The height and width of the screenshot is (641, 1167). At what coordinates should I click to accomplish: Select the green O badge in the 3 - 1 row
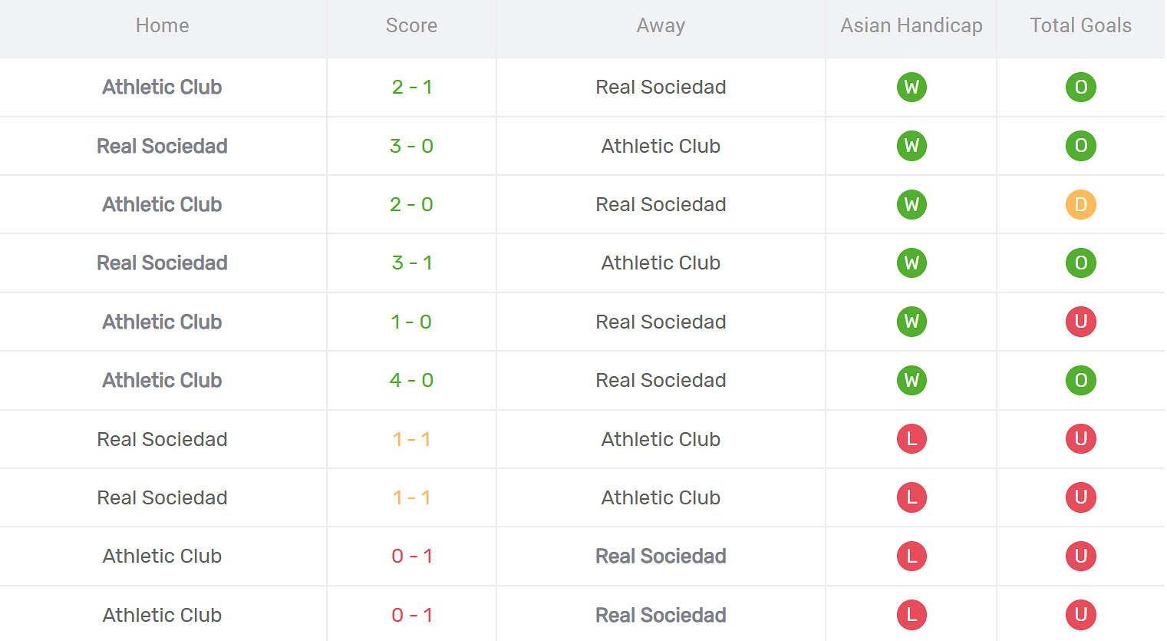[1080, 263]
